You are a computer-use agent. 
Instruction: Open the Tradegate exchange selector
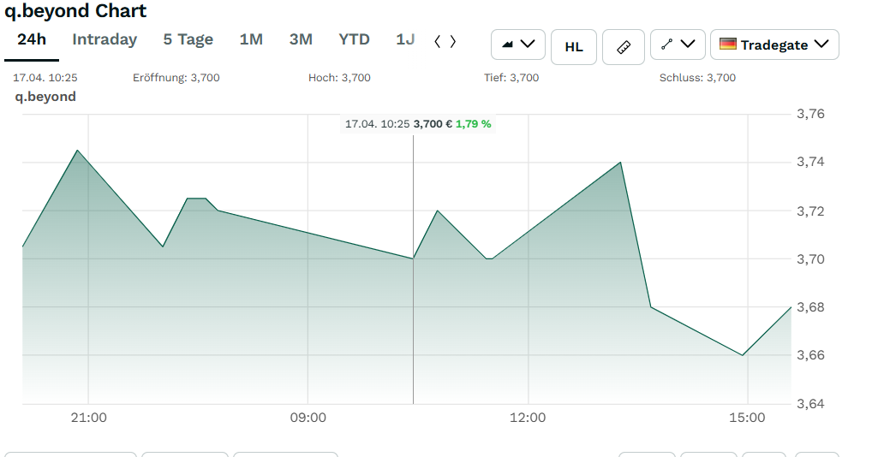(x=774, y=45)
